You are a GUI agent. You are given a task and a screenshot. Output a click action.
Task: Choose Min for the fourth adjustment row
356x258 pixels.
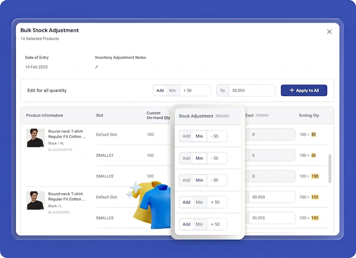pyautogui.click(x=199, y=202)
